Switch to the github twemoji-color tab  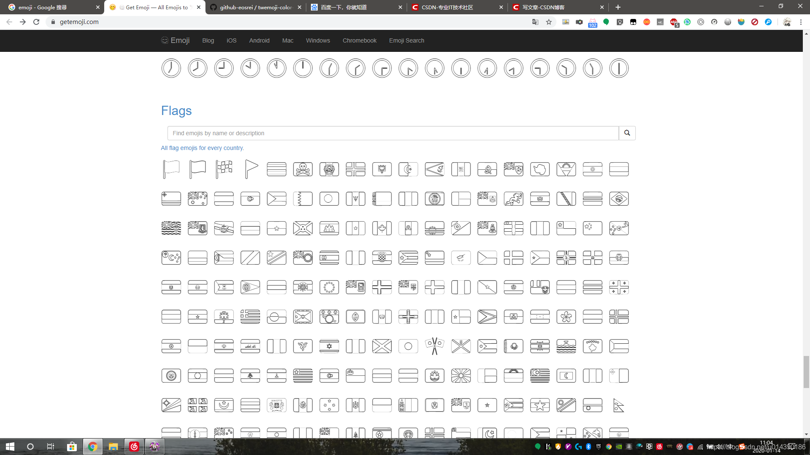click(x=255, y=7)
